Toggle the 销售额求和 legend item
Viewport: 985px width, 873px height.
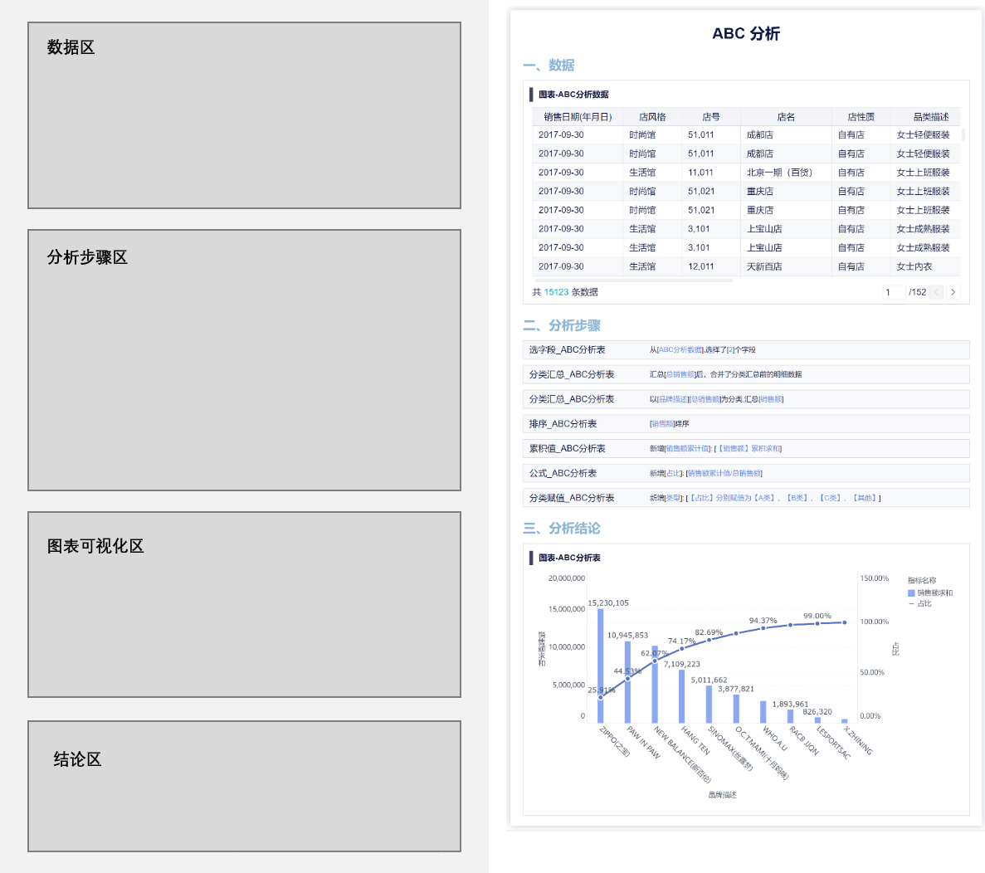(930, 593)
